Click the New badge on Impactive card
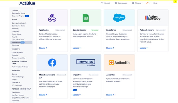This screenshot has width=178, height=103. (x=75, y=90)
